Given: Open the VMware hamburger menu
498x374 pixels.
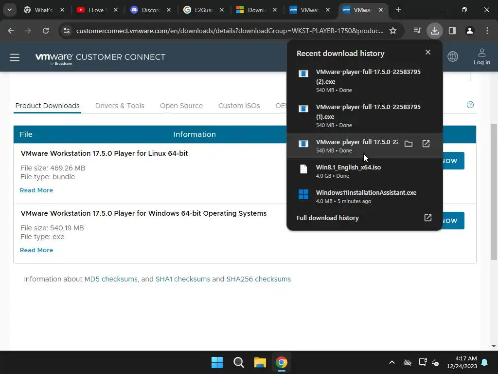Looking at the screenshot, I should [15, 57].
